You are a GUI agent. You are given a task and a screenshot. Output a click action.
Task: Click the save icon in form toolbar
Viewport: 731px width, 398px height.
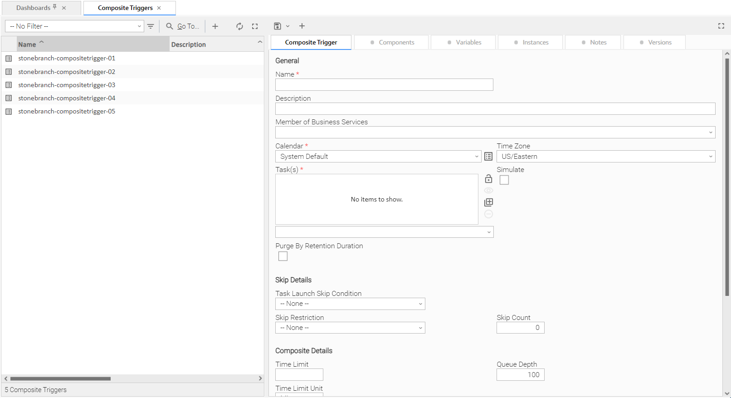coord(278,26)
